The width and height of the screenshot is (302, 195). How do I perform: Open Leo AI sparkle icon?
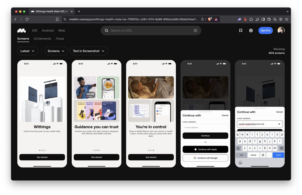(275, 19)
